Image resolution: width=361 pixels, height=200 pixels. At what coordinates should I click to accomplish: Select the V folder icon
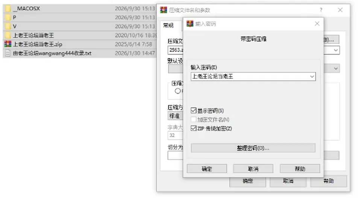tap(8, 26)
